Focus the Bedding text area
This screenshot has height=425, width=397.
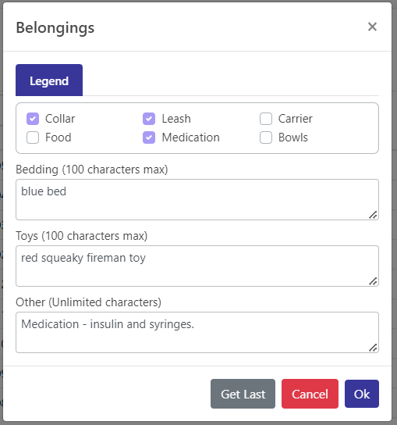pos(197,199)
